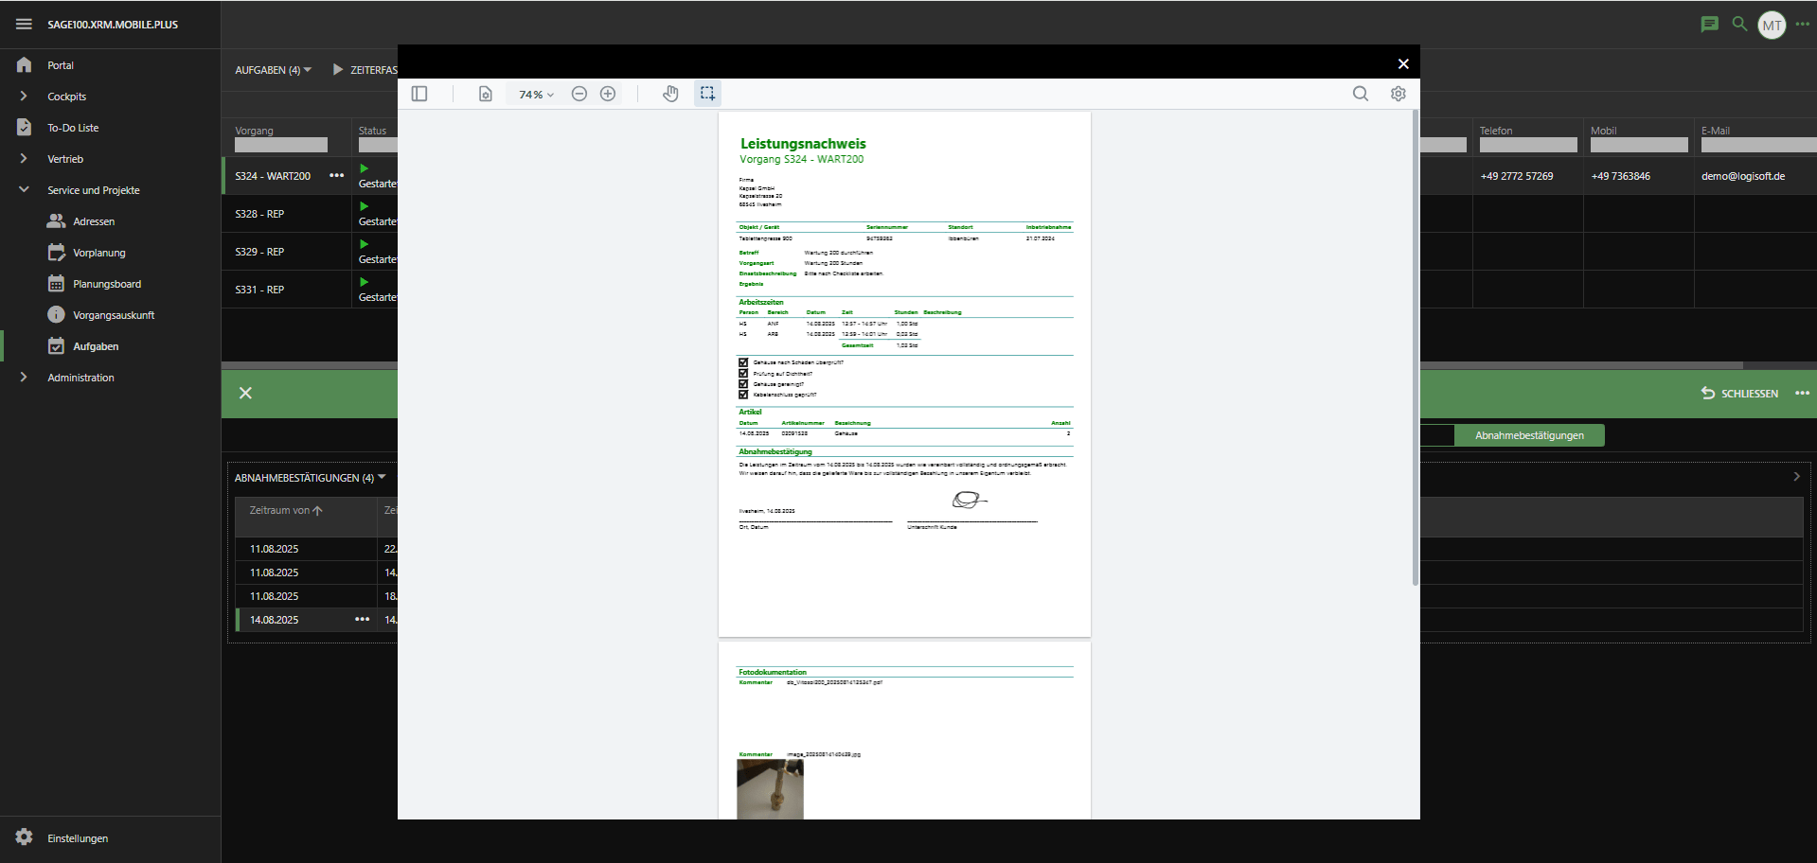This screenshot has height=863, width=1817.
Task: Expand the Administration menu section
Action: pyautogui.click(x=24, y=378)
